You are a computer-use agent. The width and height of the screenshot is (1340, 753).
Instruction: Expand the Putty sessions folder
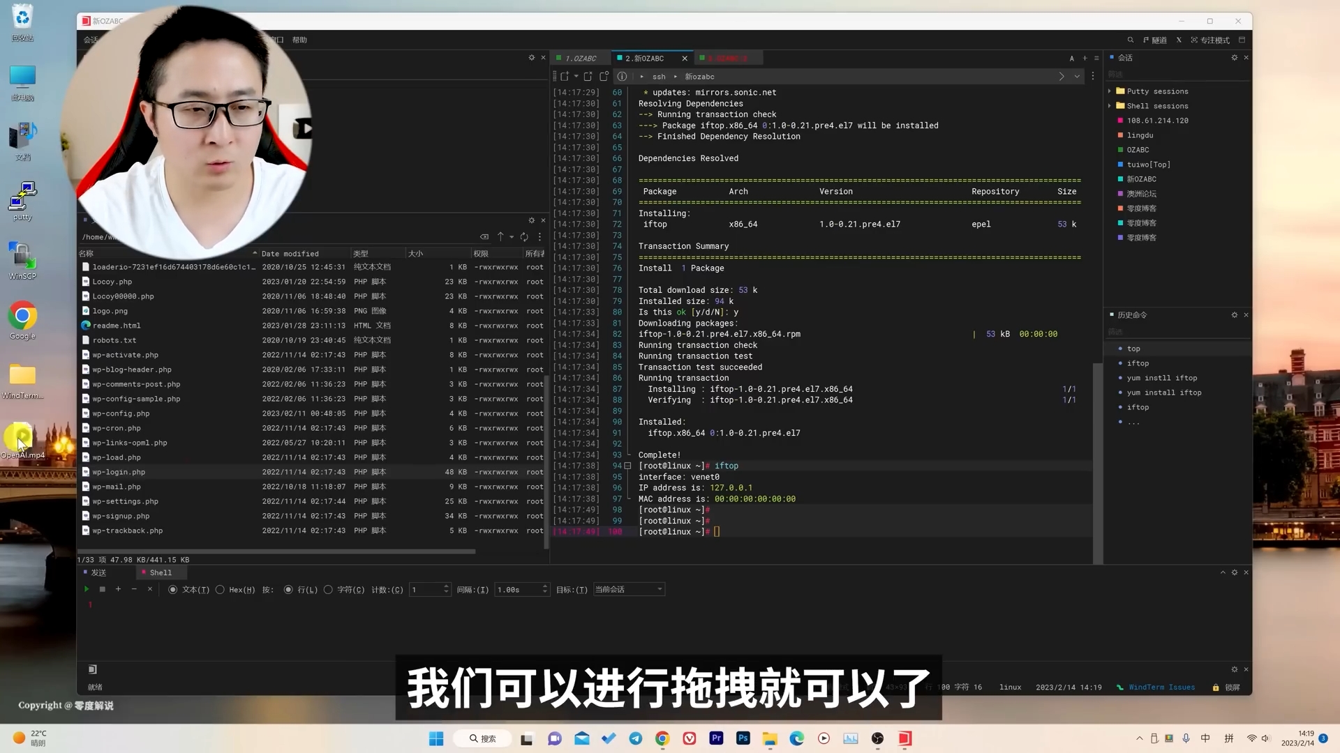[x=1110, y=91]
